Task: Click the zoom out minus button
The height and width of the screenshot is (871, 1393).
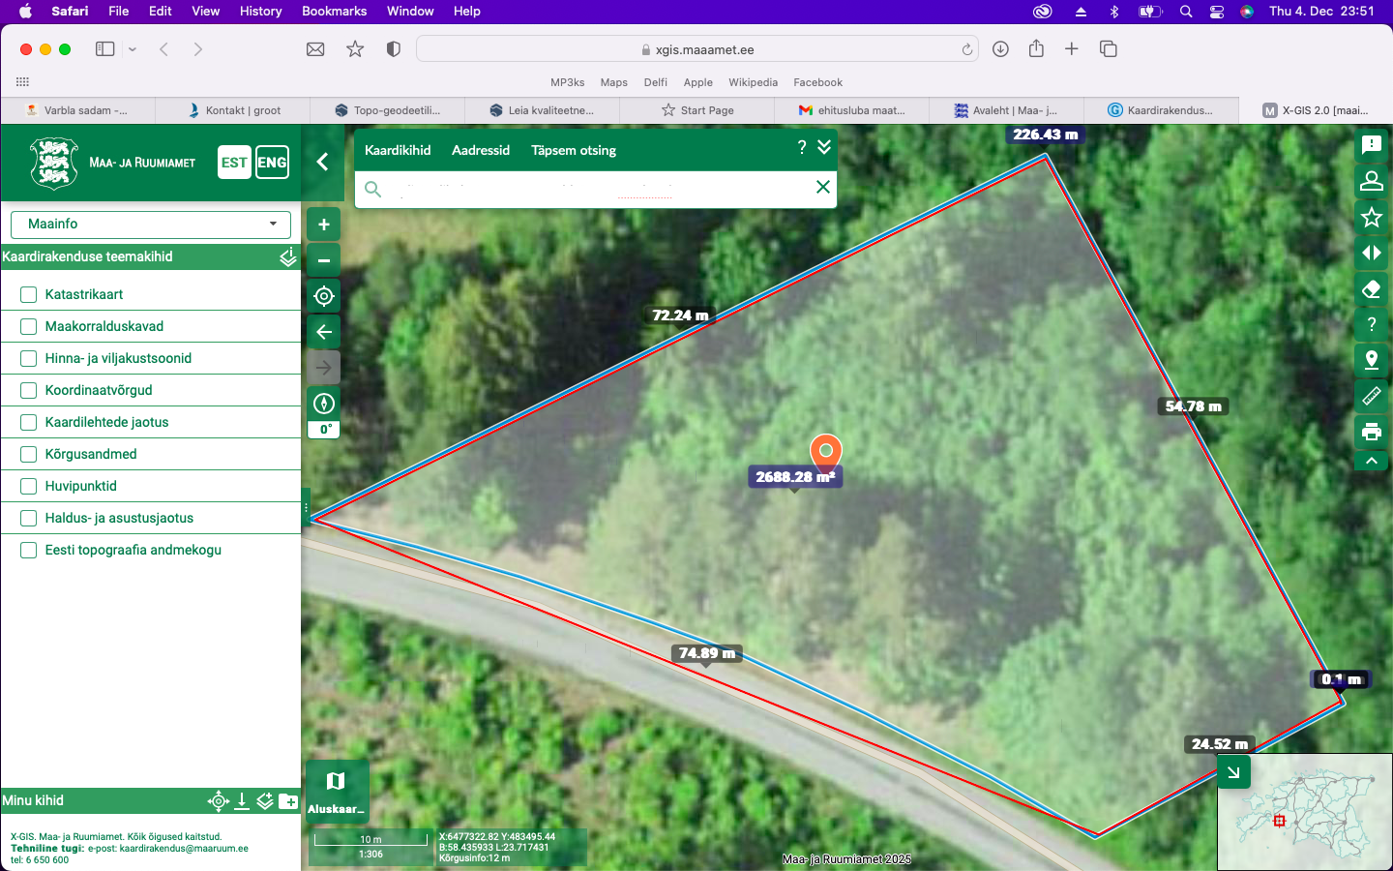Action: point(324,260)
